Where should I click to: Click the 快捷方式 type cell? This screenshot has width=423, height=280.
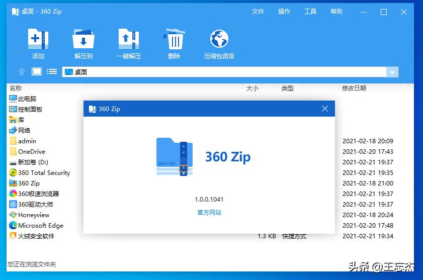click(x=294, y=236)
